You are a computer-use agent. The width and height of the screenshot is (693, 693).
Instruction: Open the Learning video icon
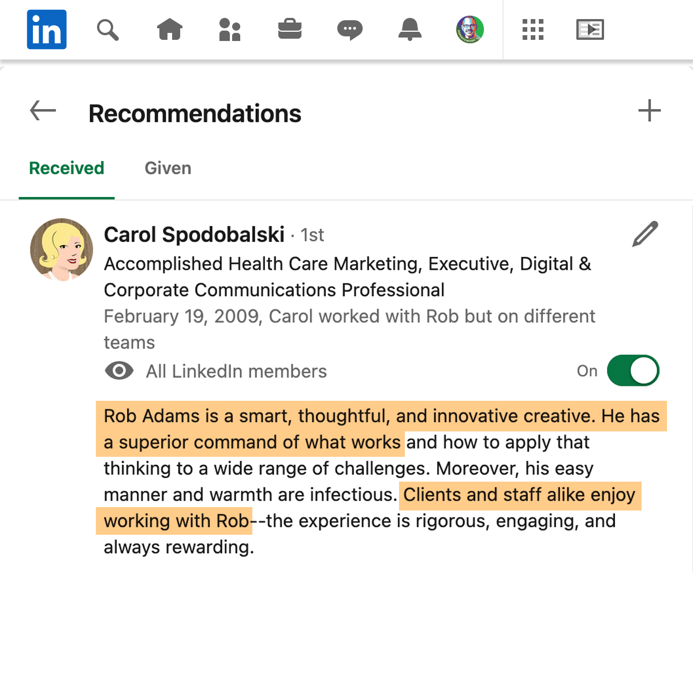[x=590, y=29]
